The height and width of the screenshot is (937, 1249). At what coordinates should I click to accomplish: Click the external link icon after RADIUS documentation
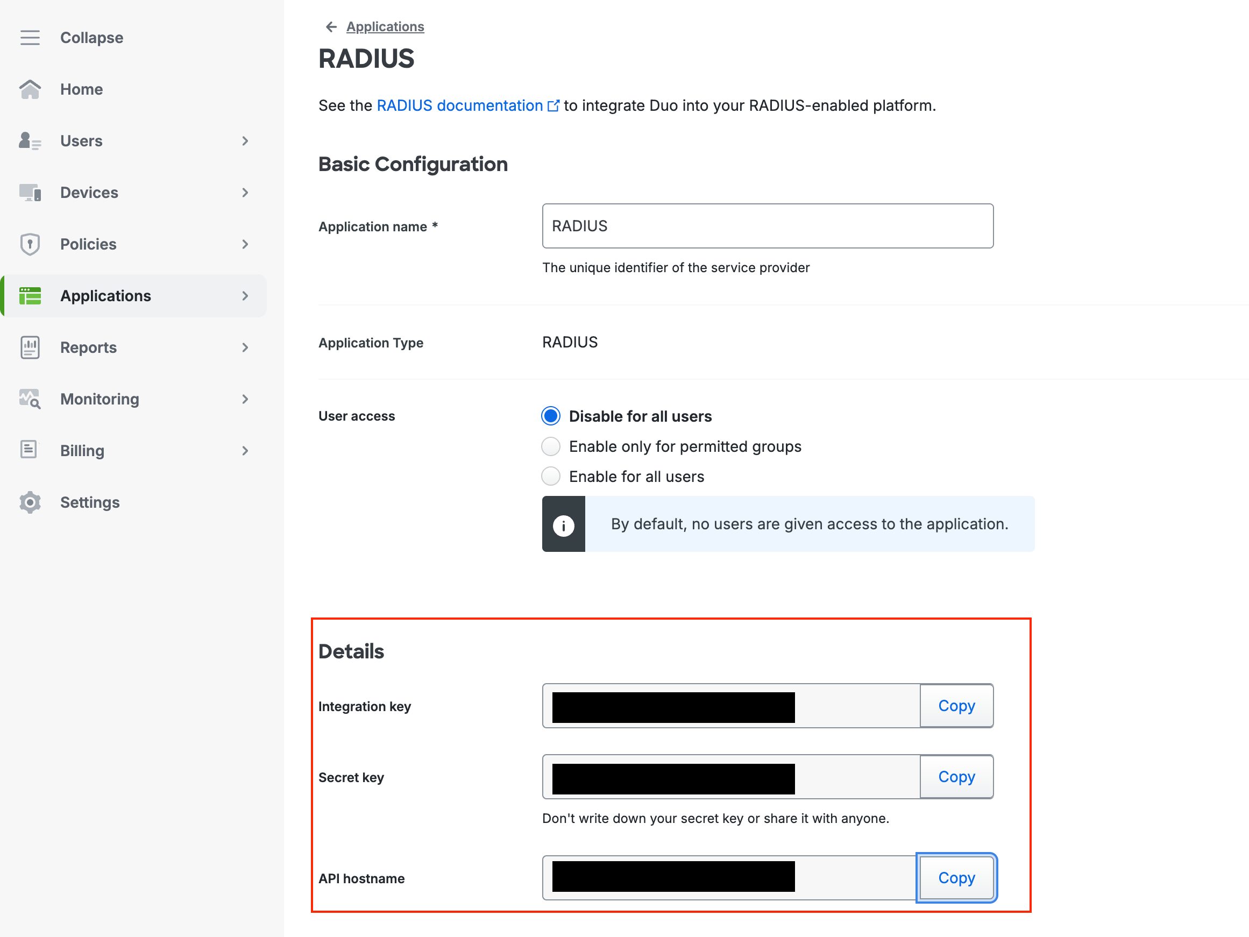pos(553,105)
